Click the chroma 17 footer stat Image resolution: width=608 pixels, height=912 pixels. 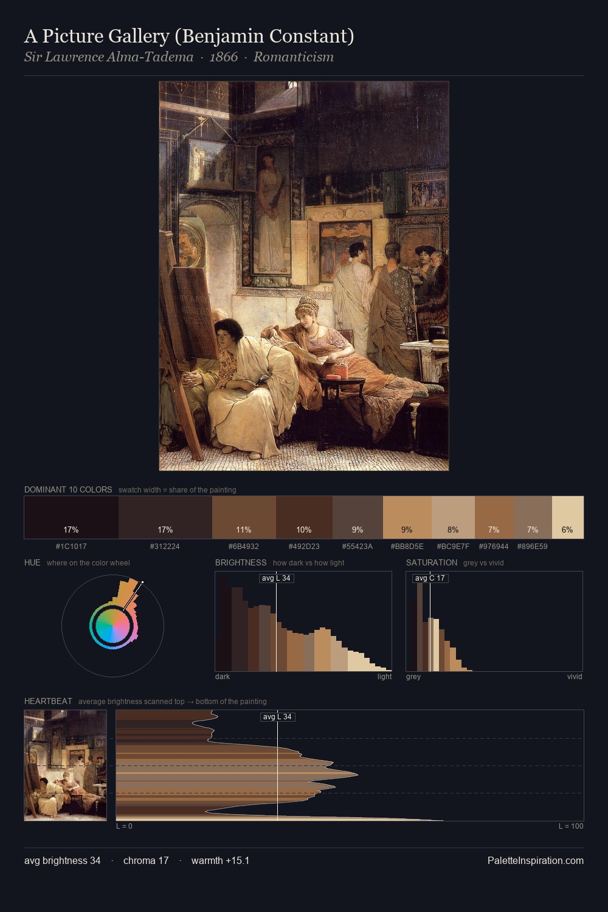[146, 860]
